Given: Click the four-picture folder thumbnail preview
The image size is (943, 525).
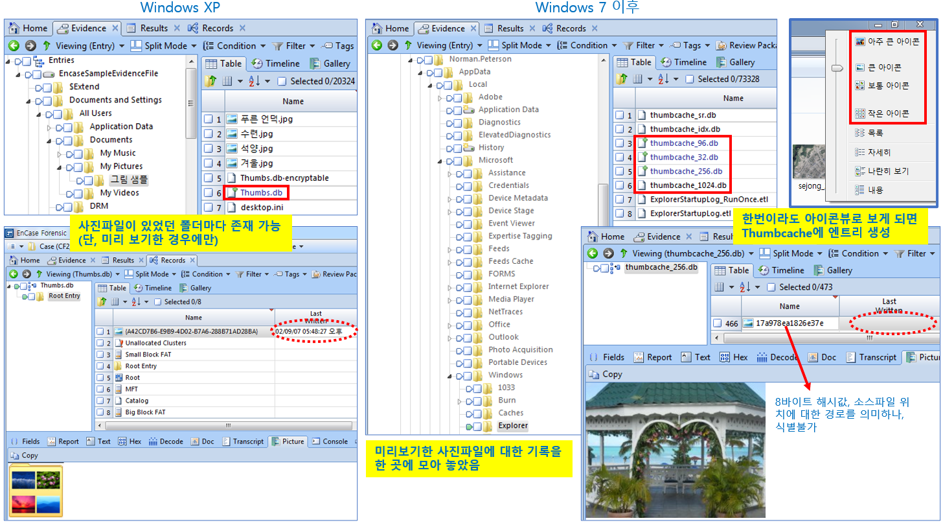Looking at the screenshot, I should (36, 489).
